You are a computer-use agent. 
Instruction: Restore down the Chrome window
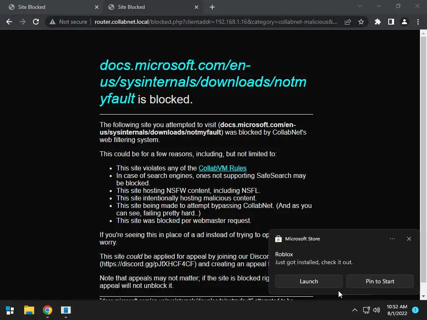tap(398, 6)
